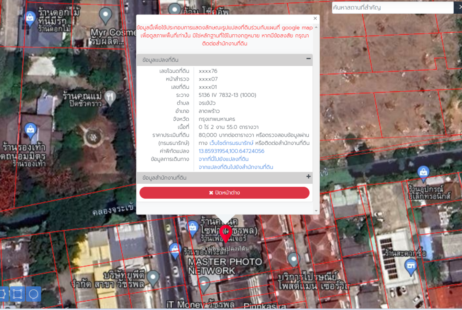Screen dimensions: 462x310
Task: Collapse the ข้อมูลแปลงที่ดin section with minus
Action: coord(308,59)
